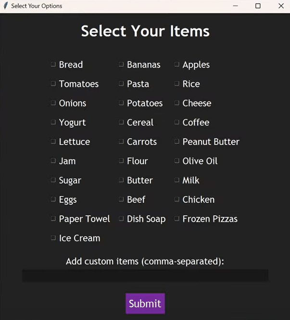Toggle the Dish Soap checkbox
290x320 pixels.
coord(121,219)
